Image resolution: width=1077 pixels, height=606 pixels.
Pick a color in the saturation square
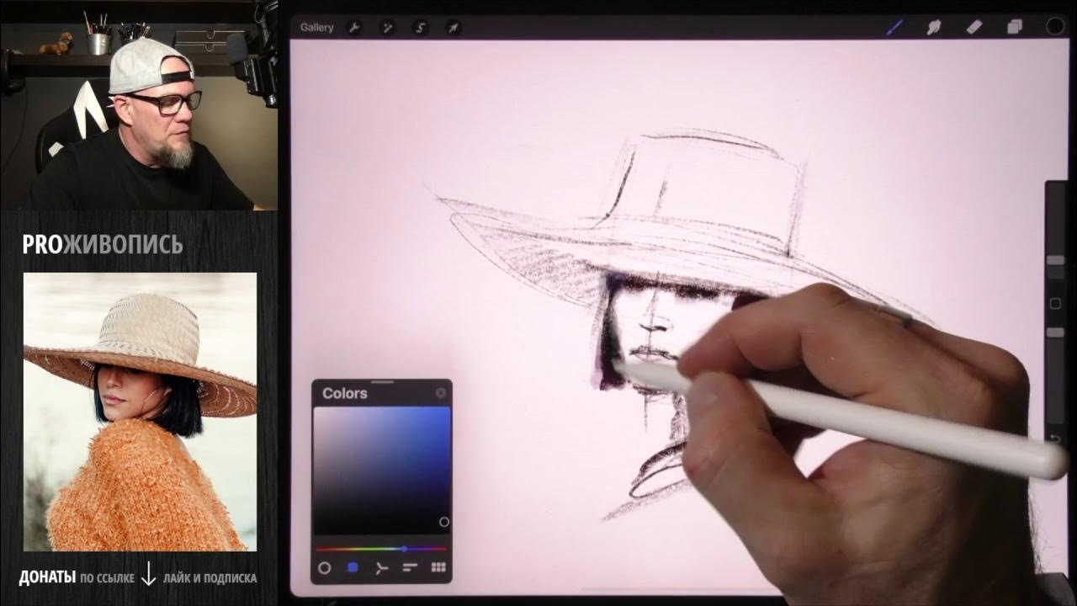click(x=382, y=470)
